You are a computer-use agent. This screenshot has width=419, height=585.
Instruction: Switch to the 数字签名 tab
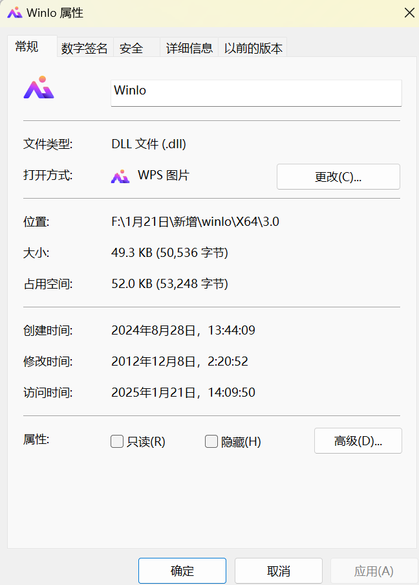tap(85, 48)
